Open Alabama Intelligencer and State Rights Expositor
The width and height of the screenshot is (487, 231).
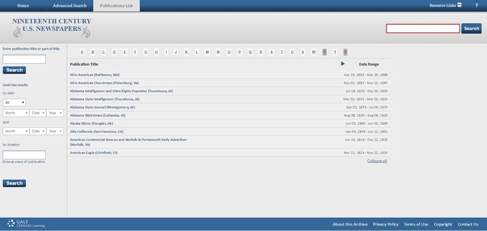[121, 91]
